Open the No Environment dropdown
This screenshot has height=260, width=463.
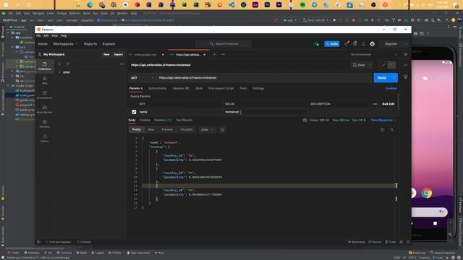pyautogui.click(x=373, y=55)
